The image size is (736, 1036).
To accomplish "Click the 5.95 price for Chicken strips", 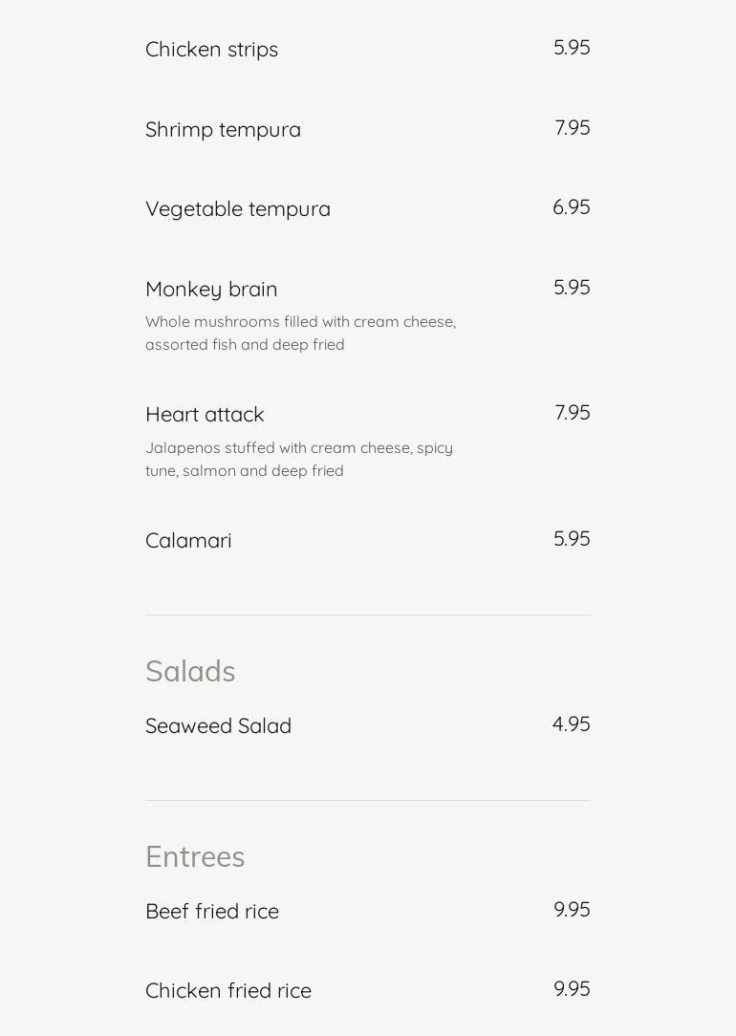I will 572,48.
